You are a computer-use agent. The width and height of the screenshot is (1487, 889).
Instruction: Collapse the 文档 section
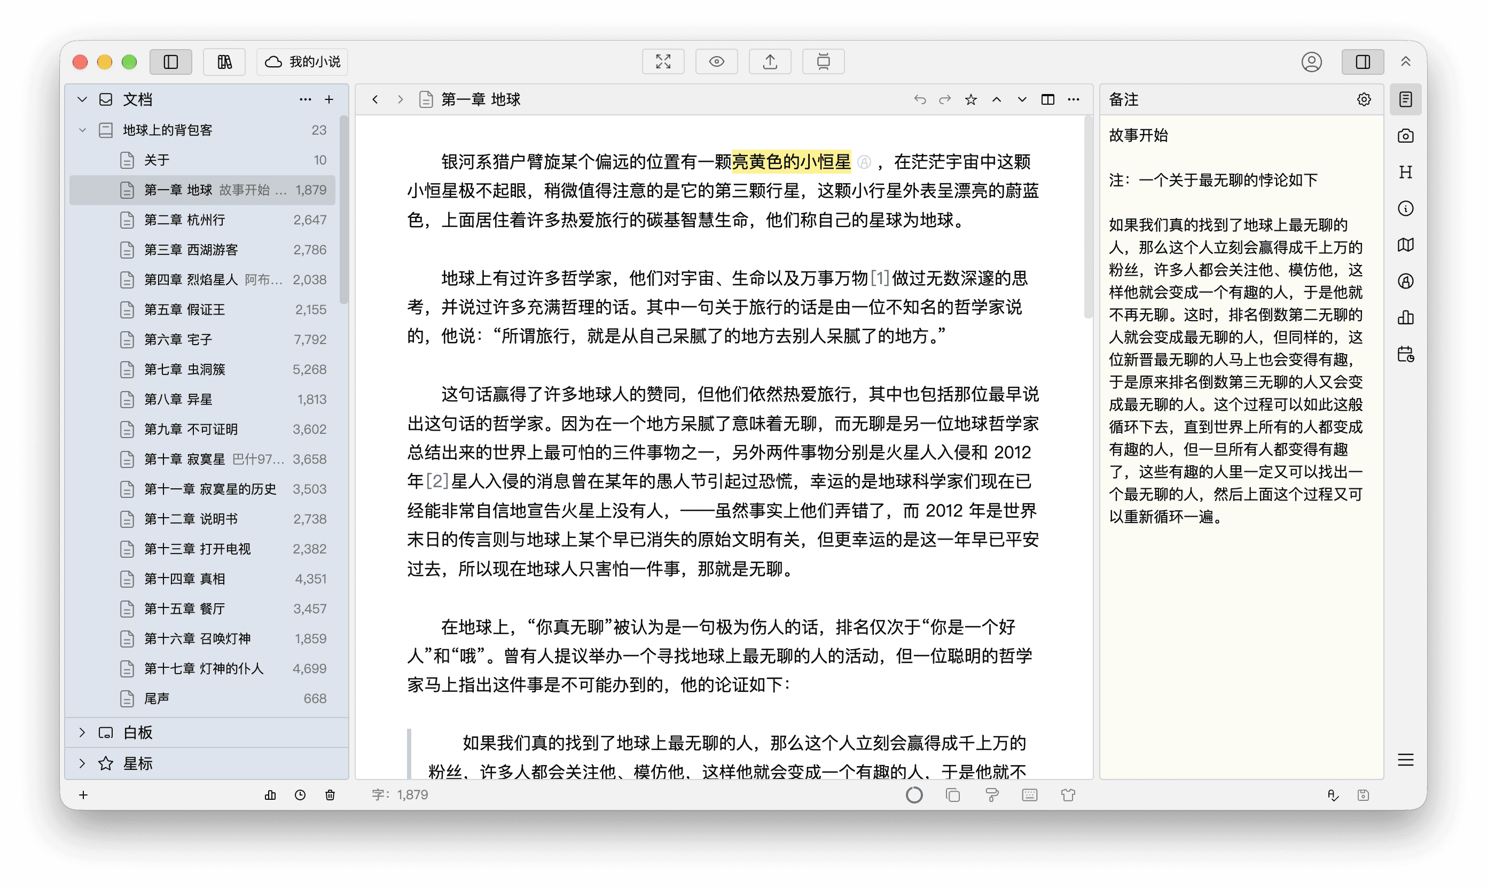point(82,99)
